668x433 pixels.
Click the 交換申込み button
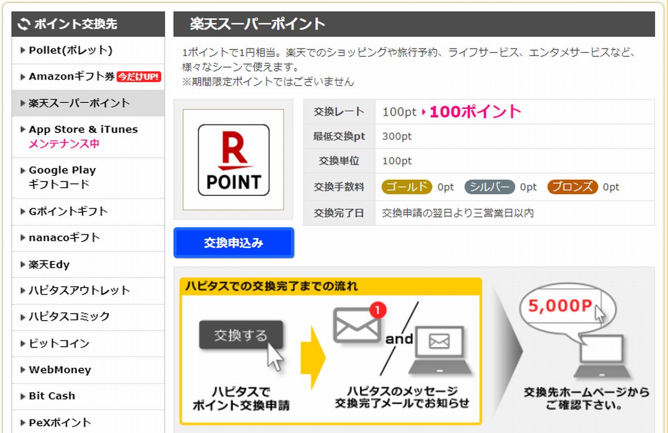coord(234,243)
